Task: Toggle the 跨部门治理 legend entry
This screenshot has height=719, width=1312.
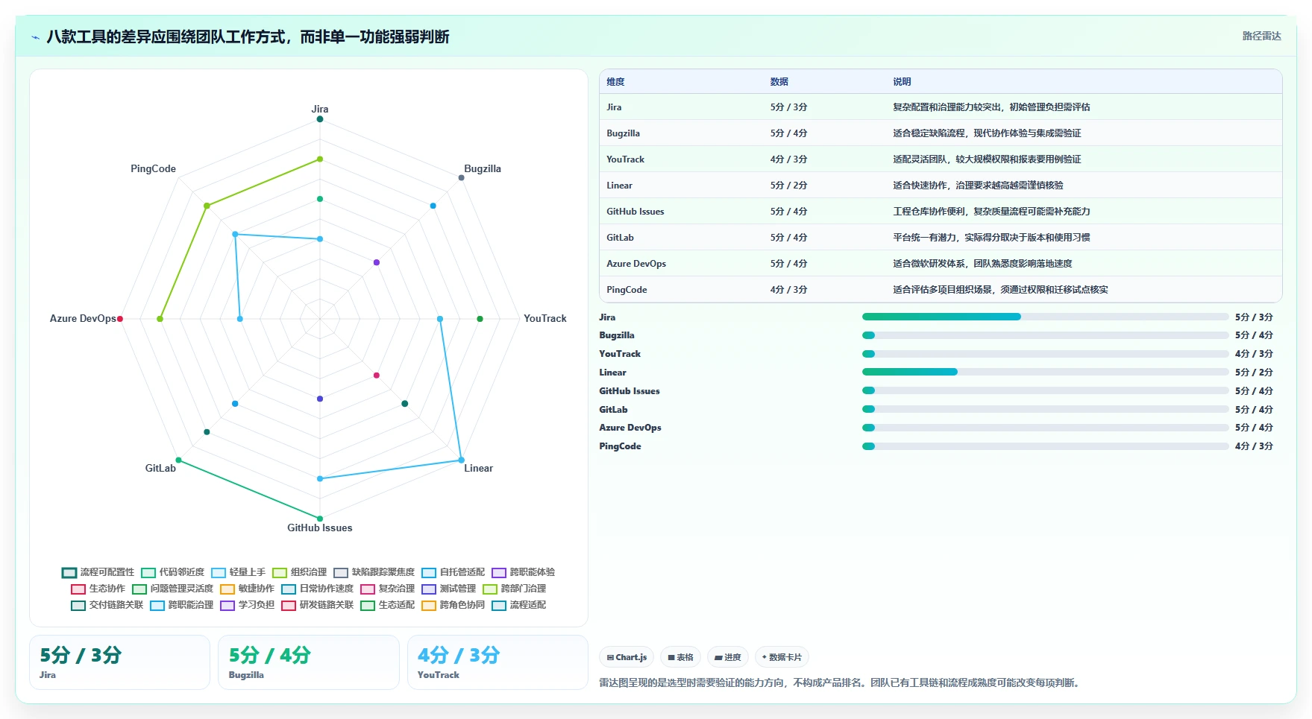Action: pos(515,589)
